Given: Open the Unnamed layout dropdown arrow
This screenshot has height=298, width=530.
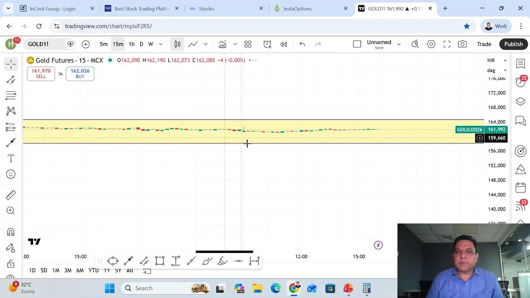Looking at the screenshot, I should 399,44.
